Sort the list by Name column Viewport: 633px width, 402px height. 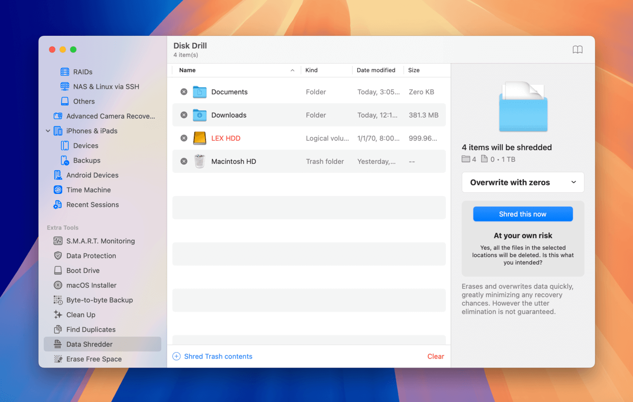click(236, 70)
